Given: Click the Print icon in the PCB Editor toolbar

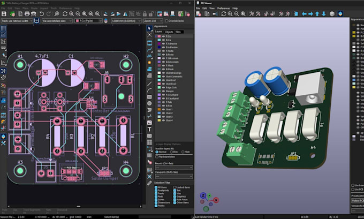Looking at the screenshot, I should (27, 14).
